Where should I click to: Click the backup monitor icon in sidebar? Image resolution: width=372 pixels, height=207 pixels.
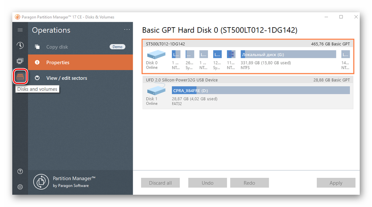[20, 61]
